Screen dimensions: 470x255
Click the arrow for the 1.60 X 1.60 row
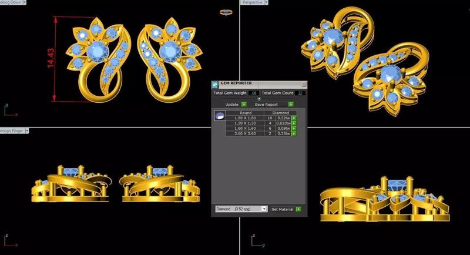coord(294,128)
